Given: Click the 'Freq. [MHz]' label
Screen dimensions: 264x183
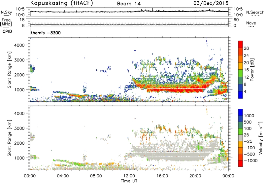Looking at the screenshot, I should point(6,22).
